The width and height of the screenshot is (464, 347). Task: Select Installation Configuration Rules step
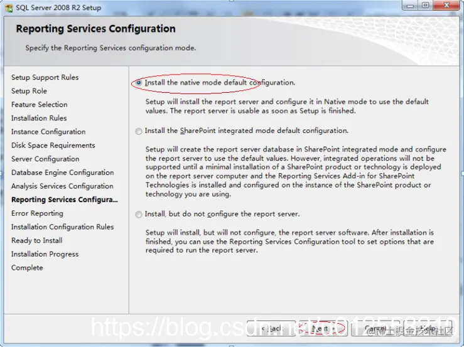[62, 227]
